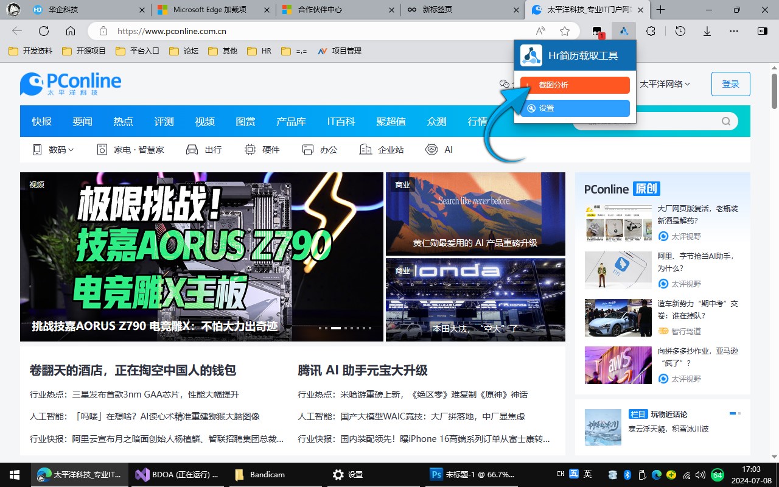Open a new browser tab with plus button
The height and width of the screenshot is (487, 779).
[660, 10]
